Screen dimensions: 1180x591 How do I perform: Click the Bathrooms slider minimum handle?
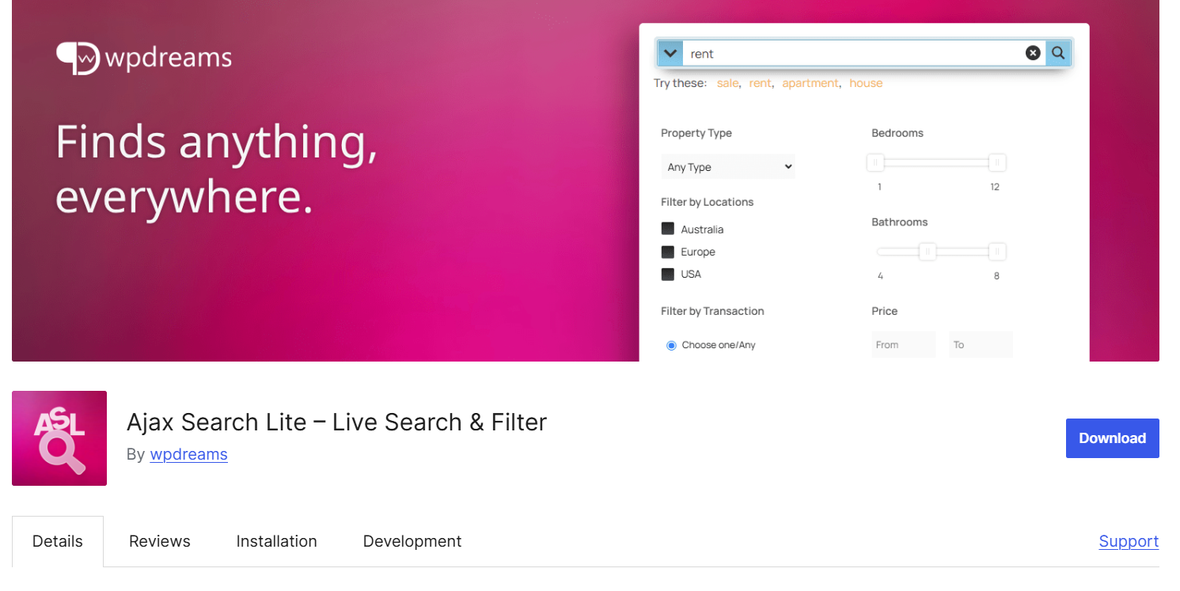point(927,252)
